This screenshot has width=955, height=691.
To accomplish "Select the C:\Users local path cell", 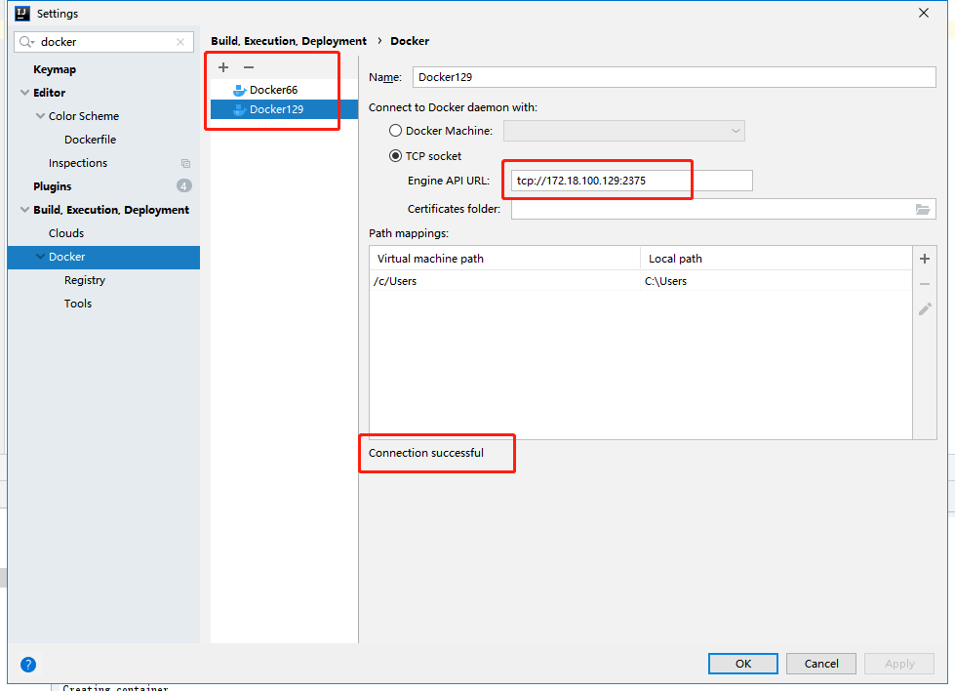I will click(x=776, y=281).
